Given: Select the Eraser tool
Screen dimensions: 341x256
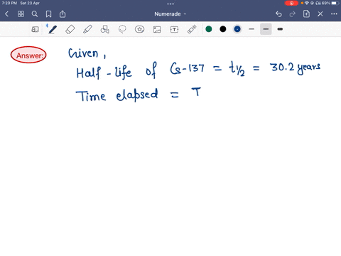Looking at the screenshot, I should pyautogui.click(x=70, y=29).
